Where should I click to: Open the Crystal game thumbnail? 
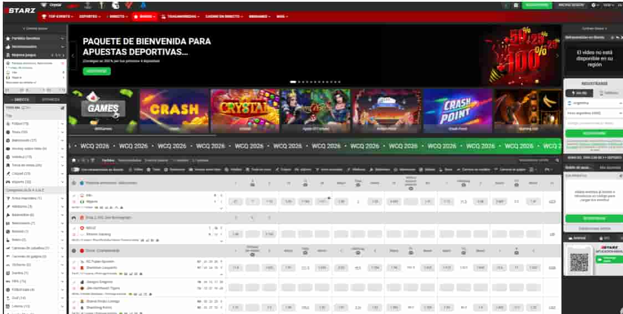[x=245, y=110]
